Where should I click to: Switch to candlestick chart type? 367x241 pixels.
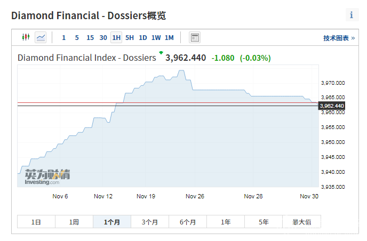pyautogui.click(x=26, y=37)
